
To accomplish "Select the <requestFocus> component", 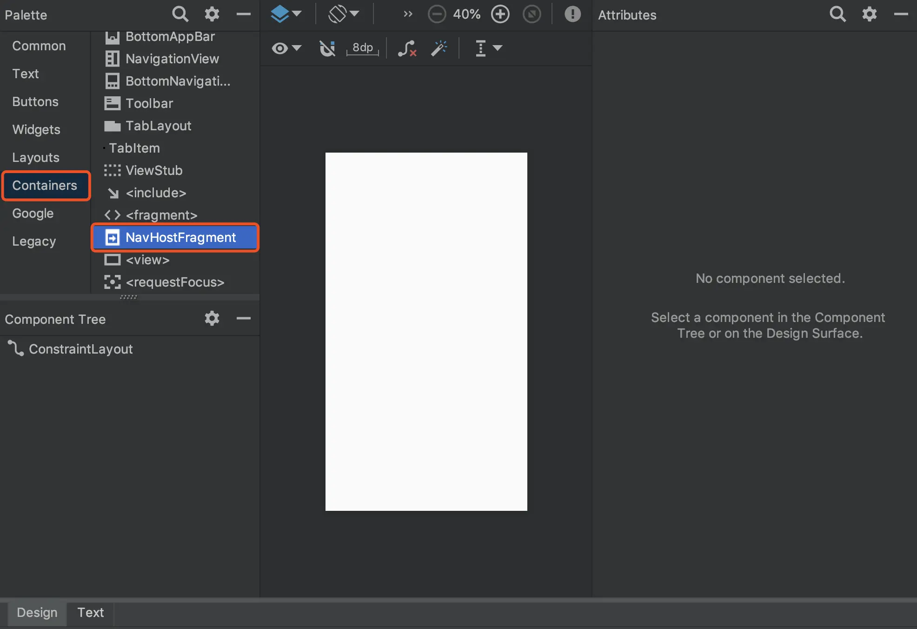I will coord(175,282).
